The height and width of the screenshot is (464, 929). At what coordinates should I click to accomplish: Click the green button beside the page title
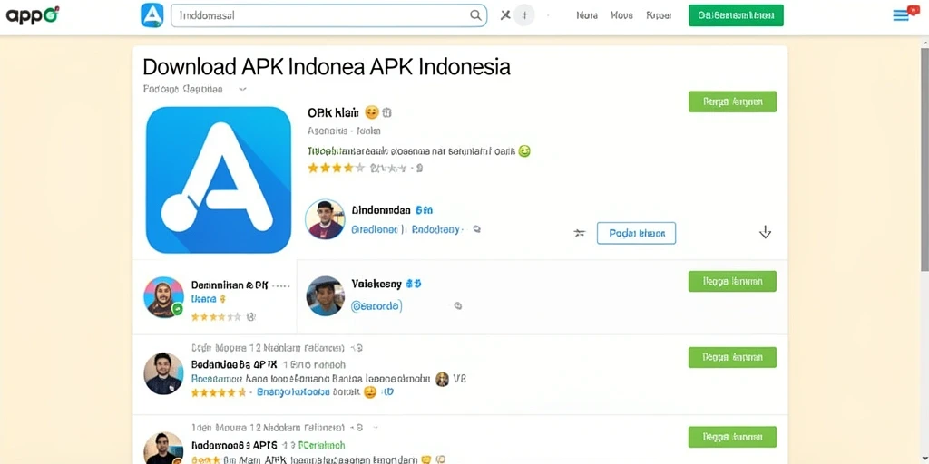coord(732,101)
